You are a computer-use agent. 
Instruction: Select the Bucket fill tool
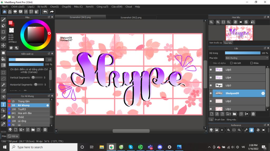[x=3, y=59]
